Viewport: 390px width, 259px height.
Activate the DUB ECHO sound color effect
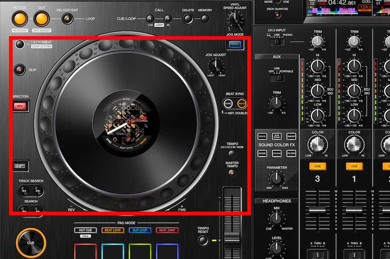pyautogui.click(x=276, y=136)
